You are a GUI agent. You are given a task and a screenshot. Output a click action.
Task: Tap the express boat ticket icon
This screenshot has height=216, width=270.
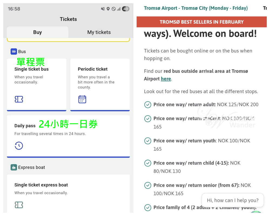(19, 205)
